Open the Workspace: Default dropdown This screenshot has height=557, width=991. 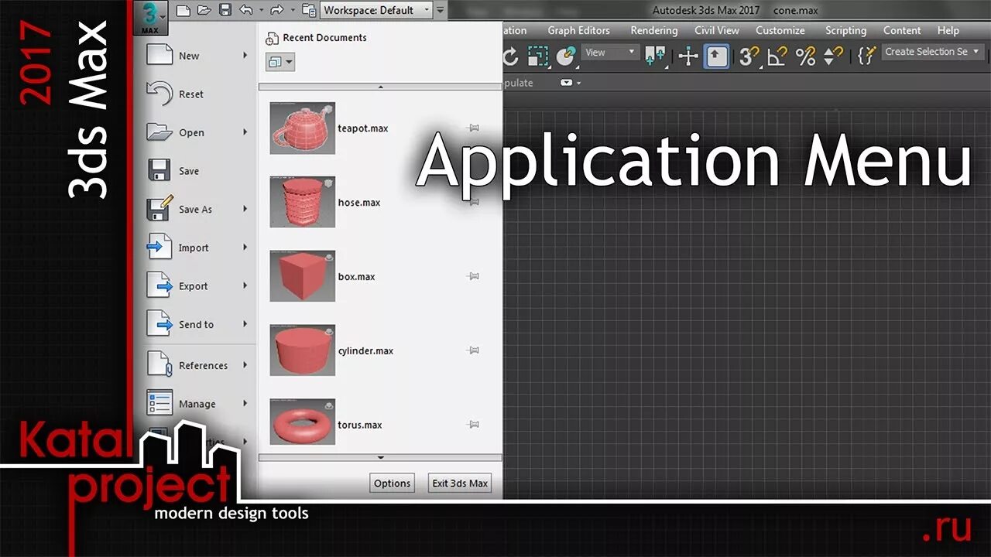(375, 10)
